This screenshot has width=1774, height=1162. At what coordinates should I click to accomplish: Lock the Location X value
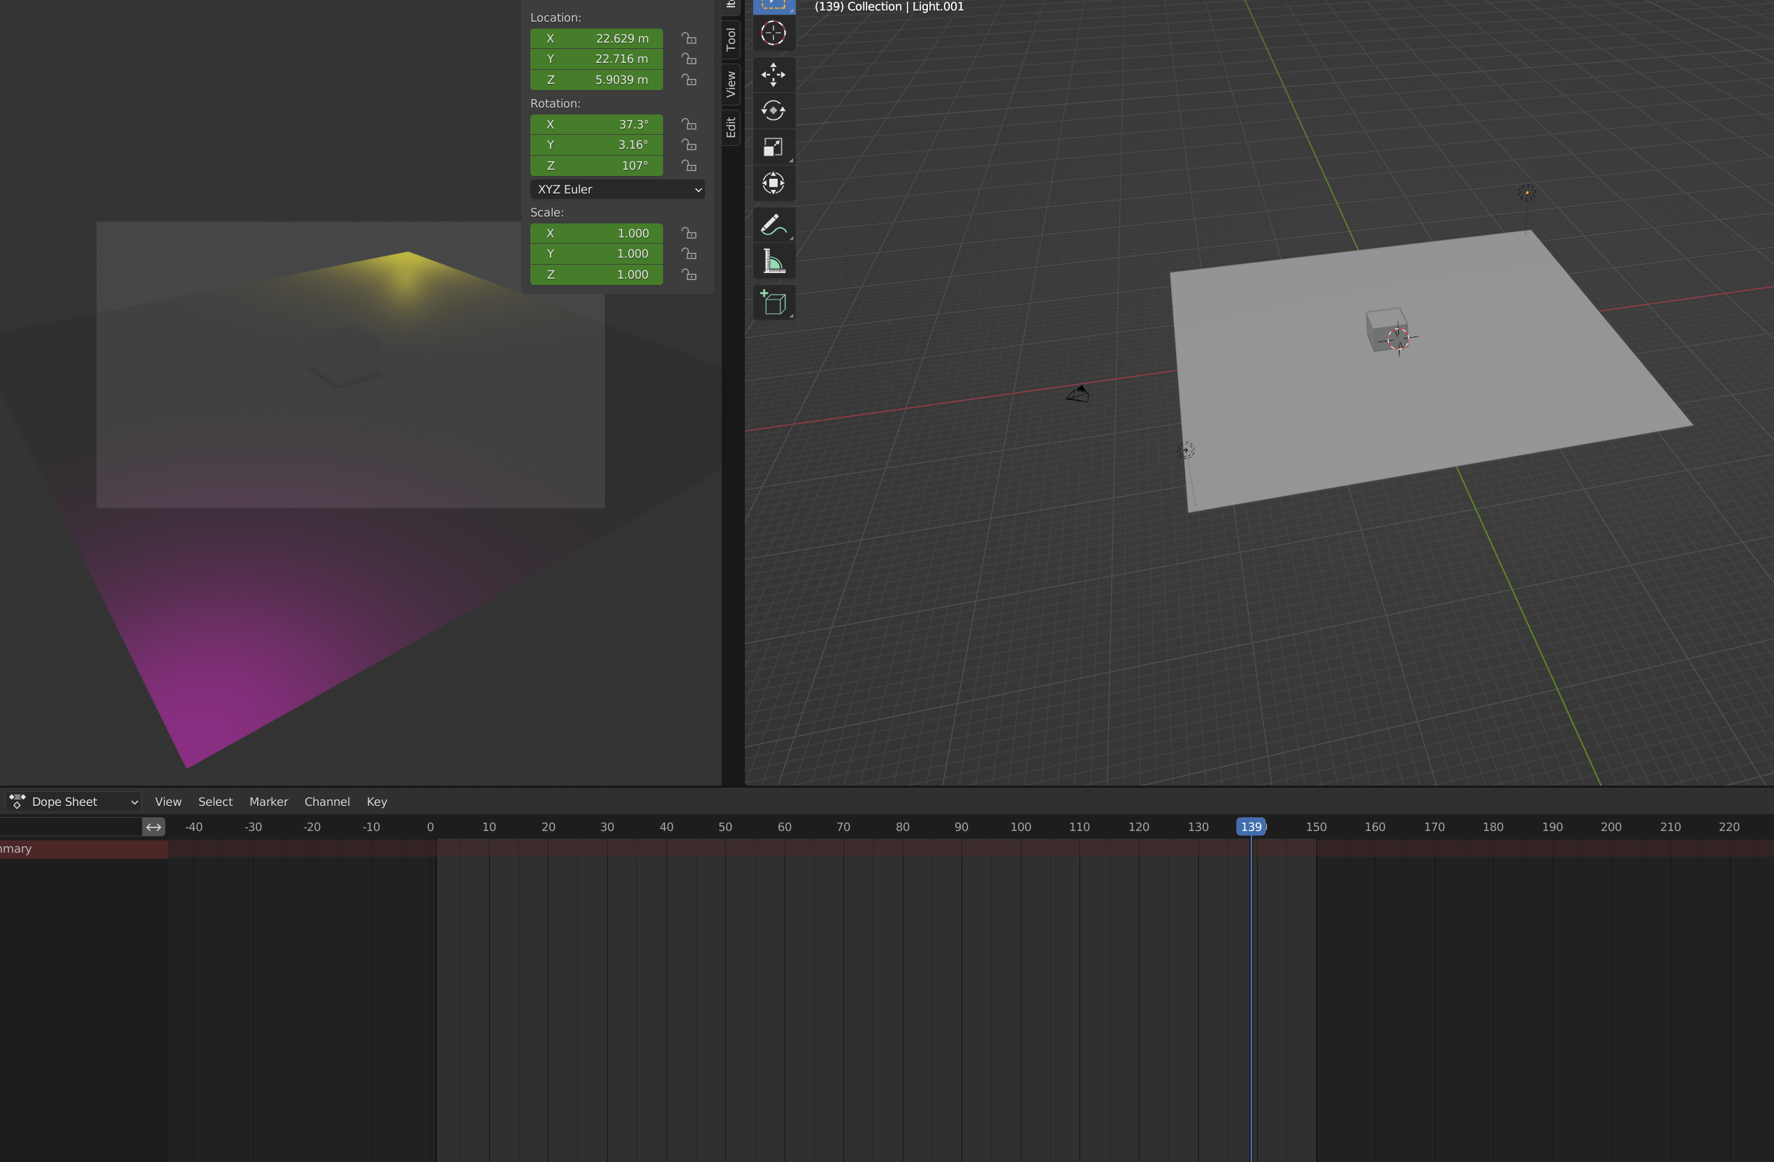point(689,38)
